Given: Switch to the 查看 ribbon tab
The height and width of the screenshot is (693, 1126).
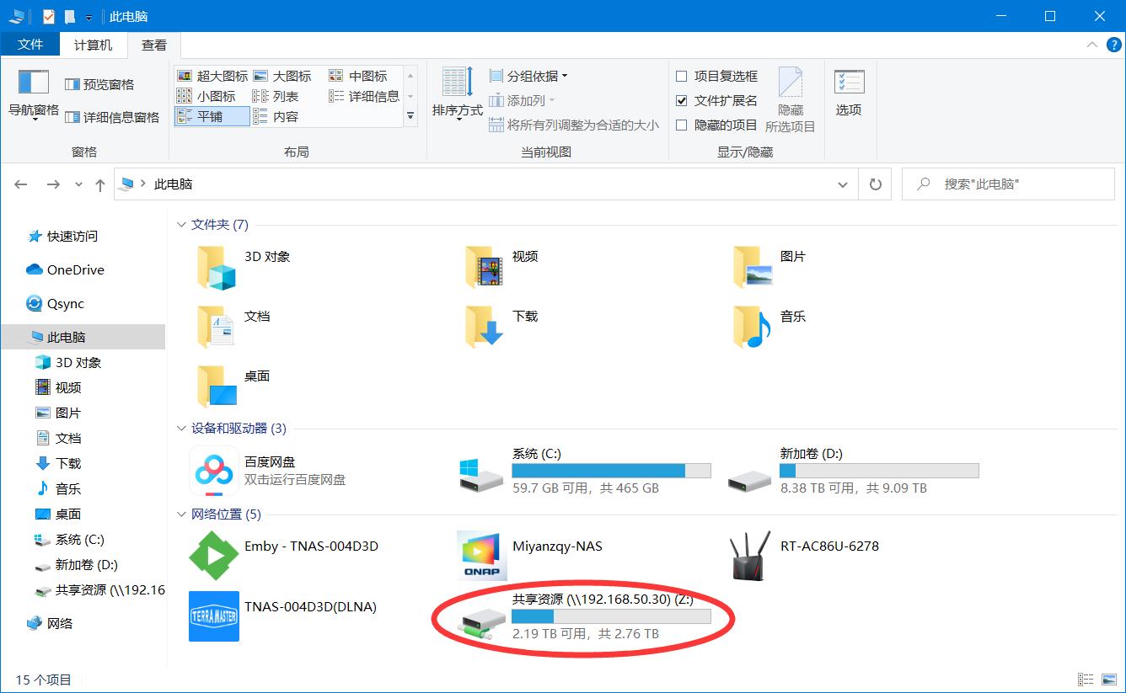Looking at the screenshot, I should click(154, 45).
